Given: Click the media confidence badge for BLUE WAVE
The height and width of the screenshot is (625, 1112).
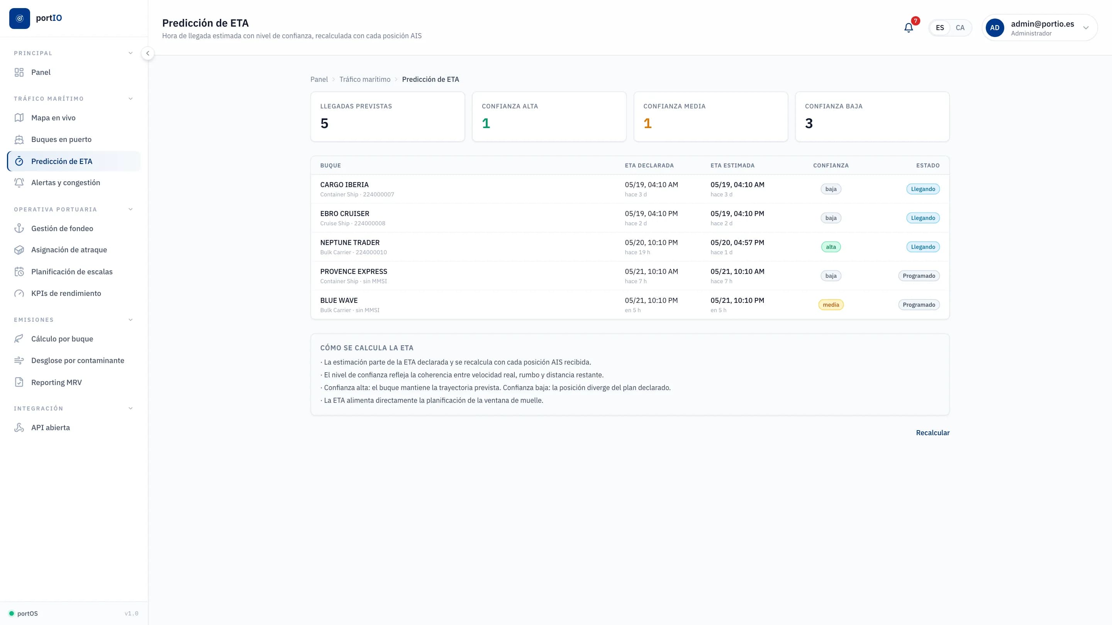Looking at the screenshot, I should point(831,304).
